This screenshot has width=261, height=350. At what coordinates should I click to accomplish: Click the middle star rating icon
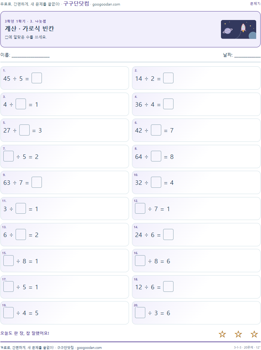pos(238,334)
